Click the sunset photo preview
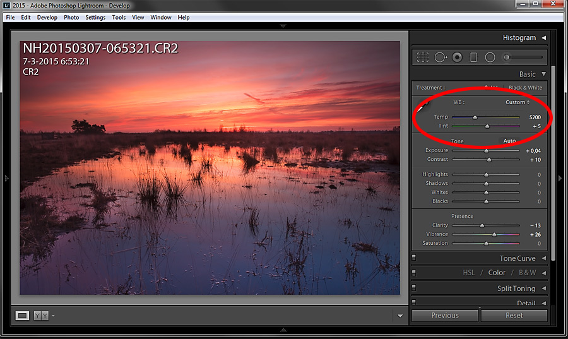 tap(210, 168)
